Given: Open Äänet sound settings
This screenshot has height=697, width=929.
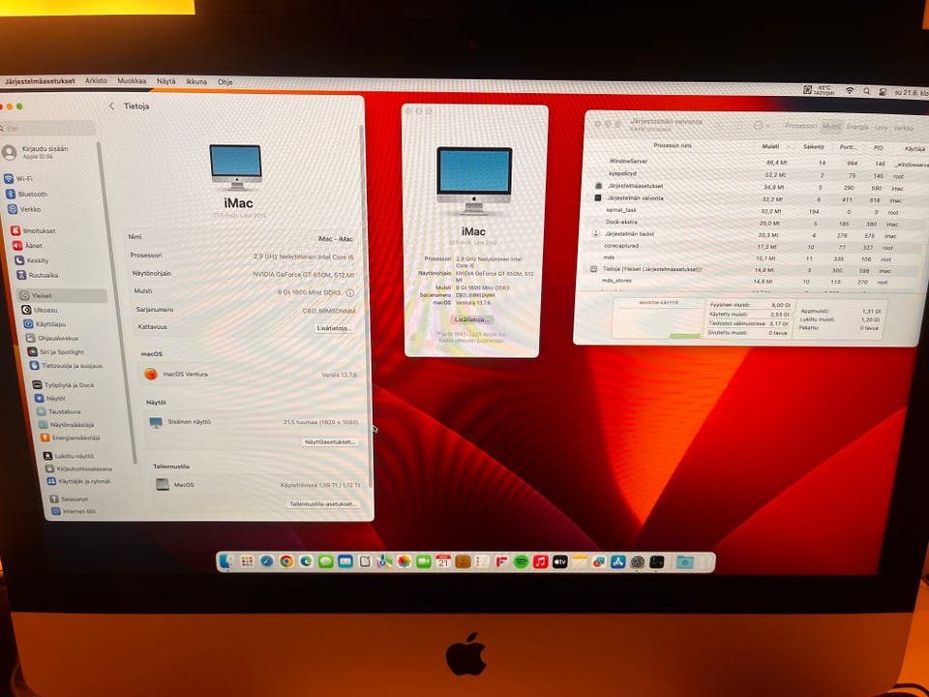Looking at the screenshot, I should [27, 245].
